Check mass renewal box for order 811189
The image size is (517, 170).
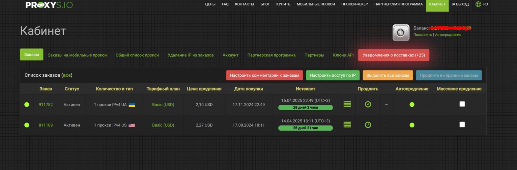462,125
